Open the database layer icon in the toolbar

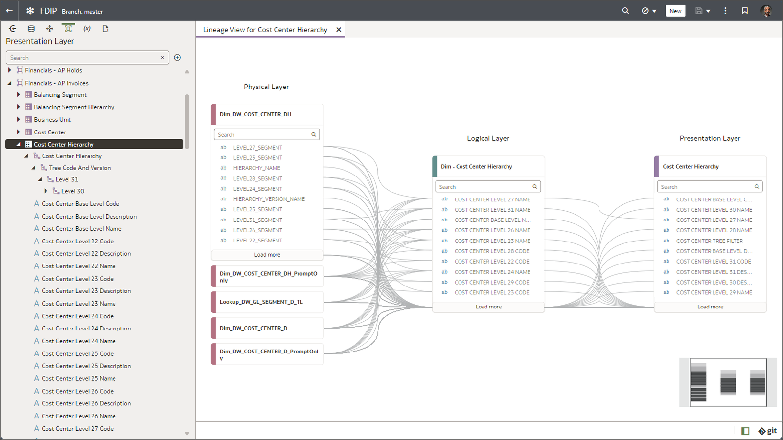point(31,28)
